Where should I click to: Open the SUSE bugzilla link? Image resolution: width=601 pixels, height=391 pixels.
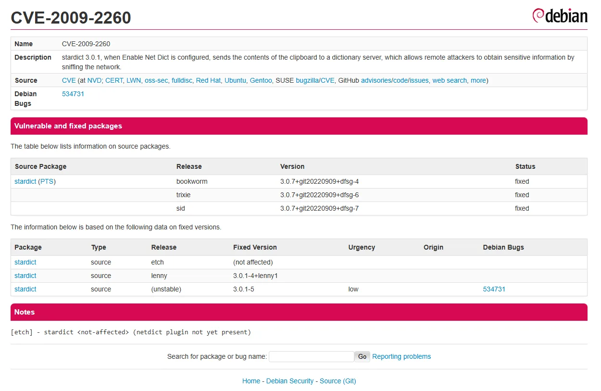coord(307,80)
